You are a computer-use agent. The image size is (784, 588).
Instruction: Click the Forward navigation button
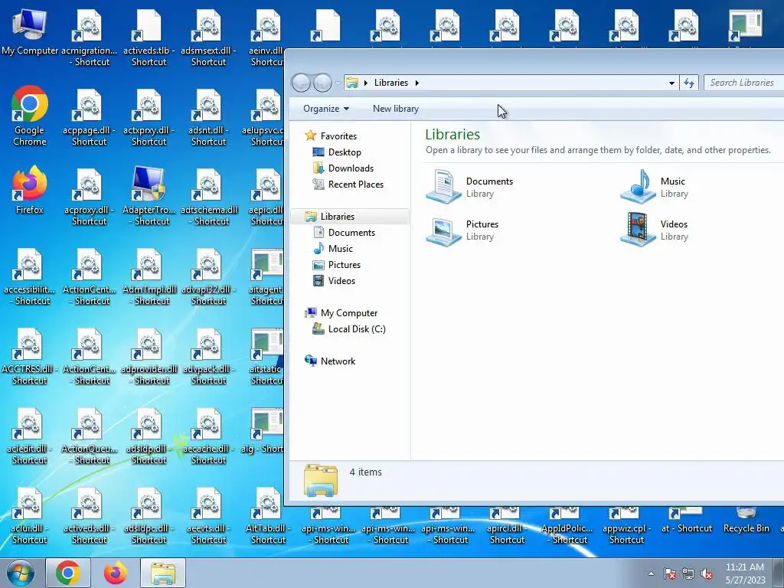[x=322, y=83]
